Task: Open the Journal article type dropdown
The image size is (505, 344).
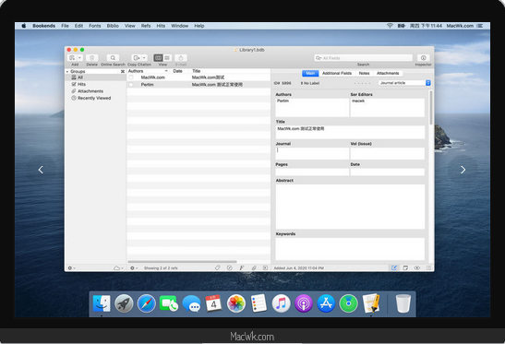Action: click(404, 83)
